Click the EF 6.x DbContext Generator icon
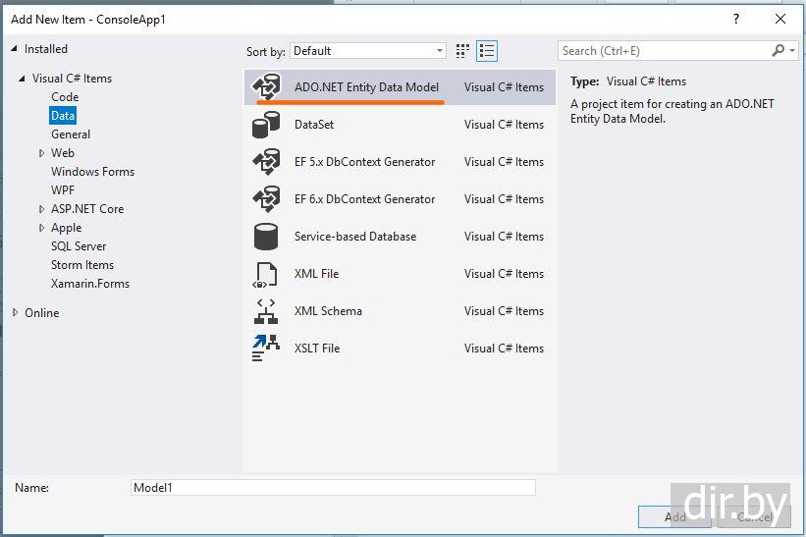The height and width of the screenshot is (537, 806). point(266,199)
